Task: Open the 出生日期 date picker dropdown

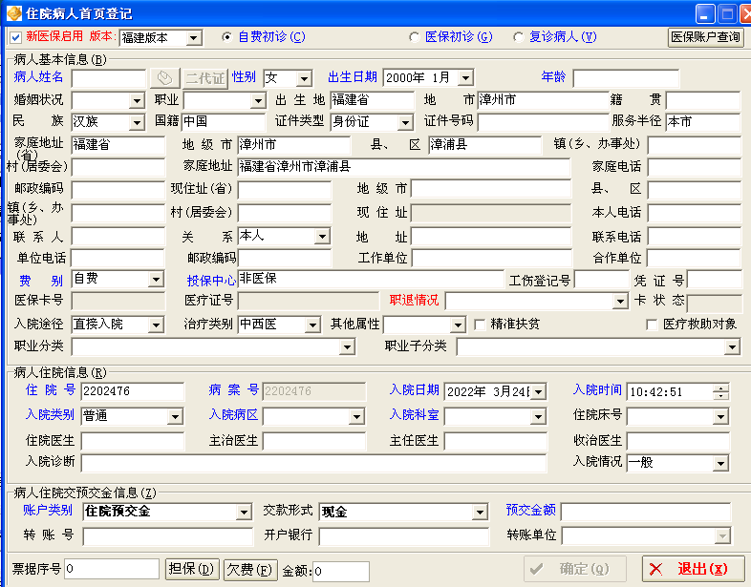Action: click(465, 77)
